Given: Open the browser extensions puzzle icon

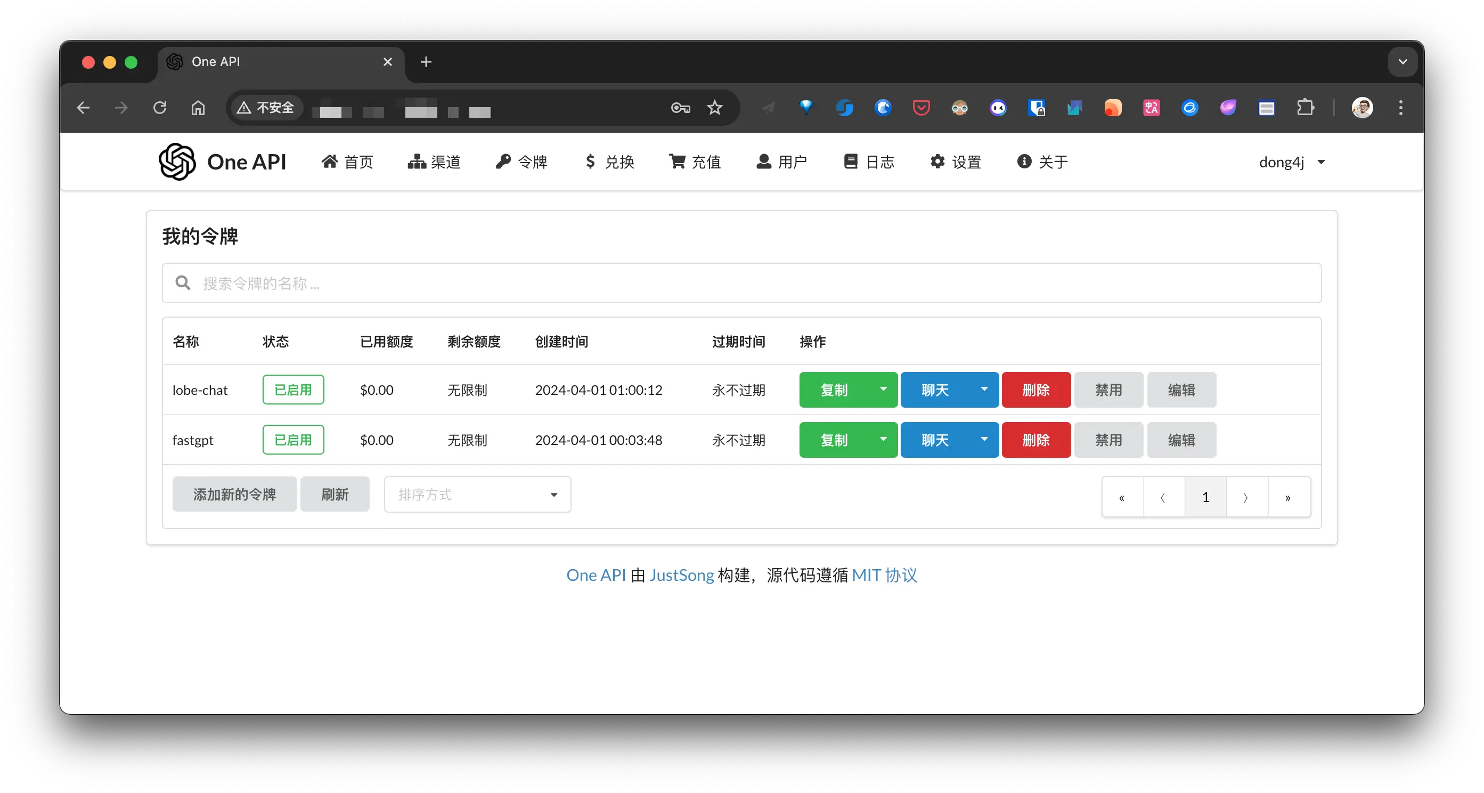Looking at the screenshot, I should 1305,108.
